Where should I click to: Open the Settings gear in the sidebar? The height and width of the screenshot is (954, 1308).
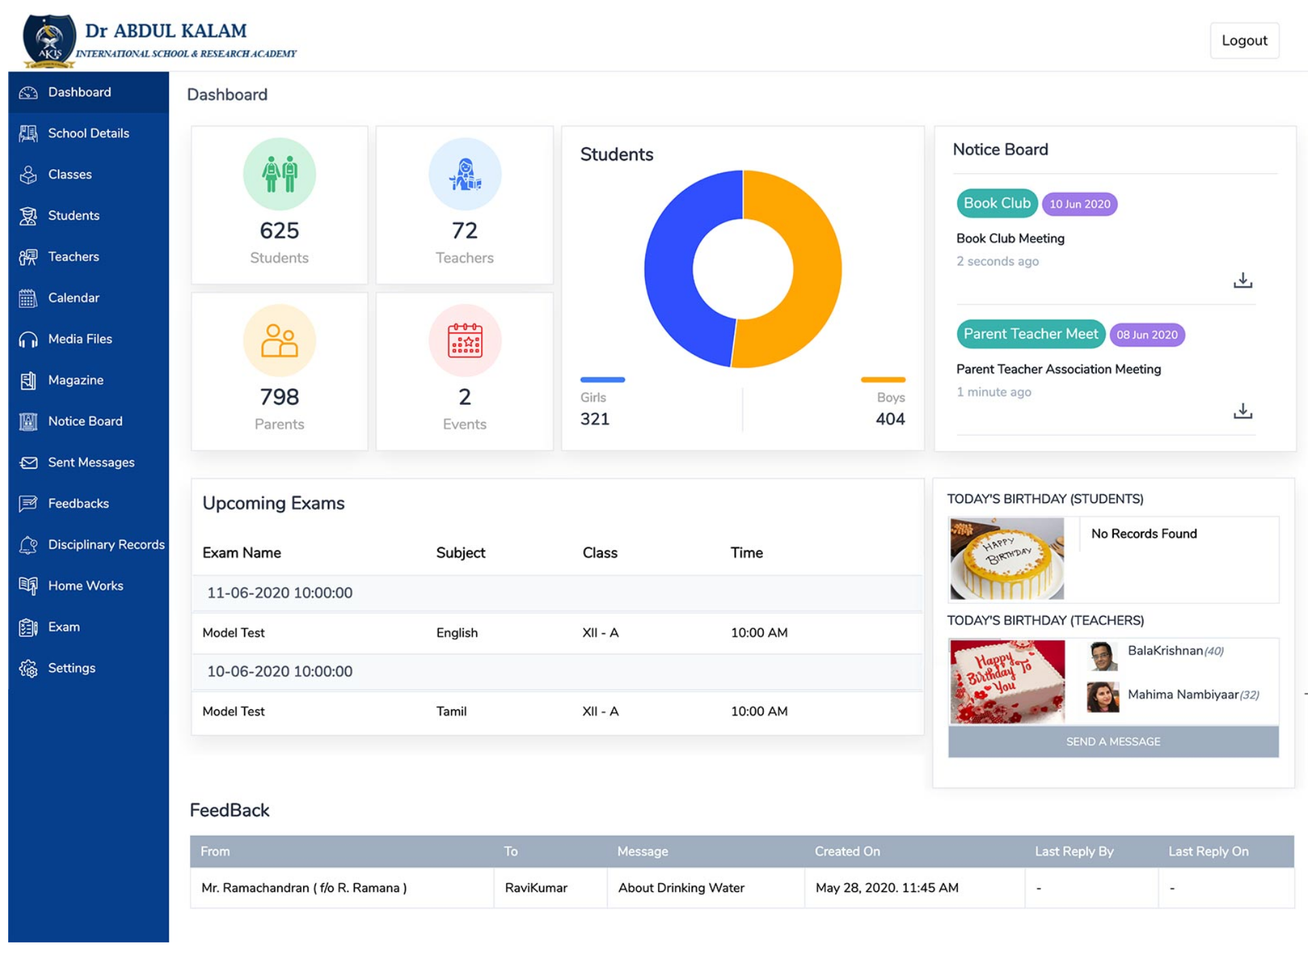(28, 668)
